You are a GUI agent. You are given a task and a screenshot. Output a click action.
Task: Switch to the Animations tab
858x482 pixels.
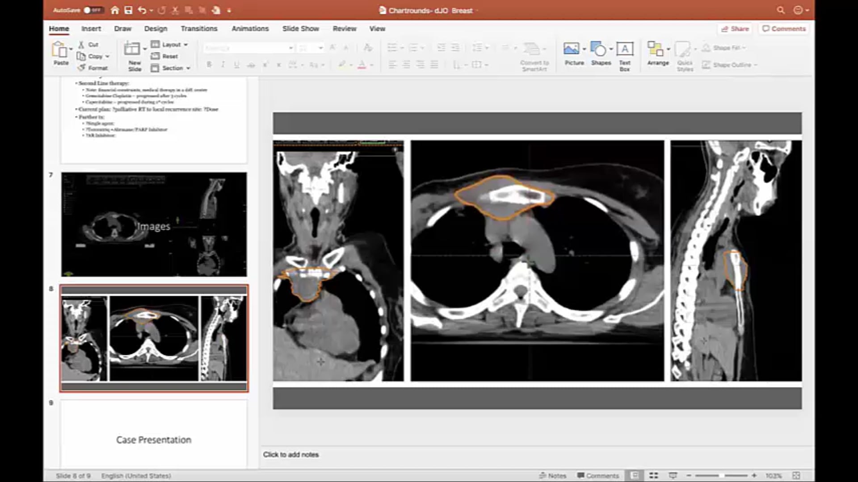[x=250, y=29]
